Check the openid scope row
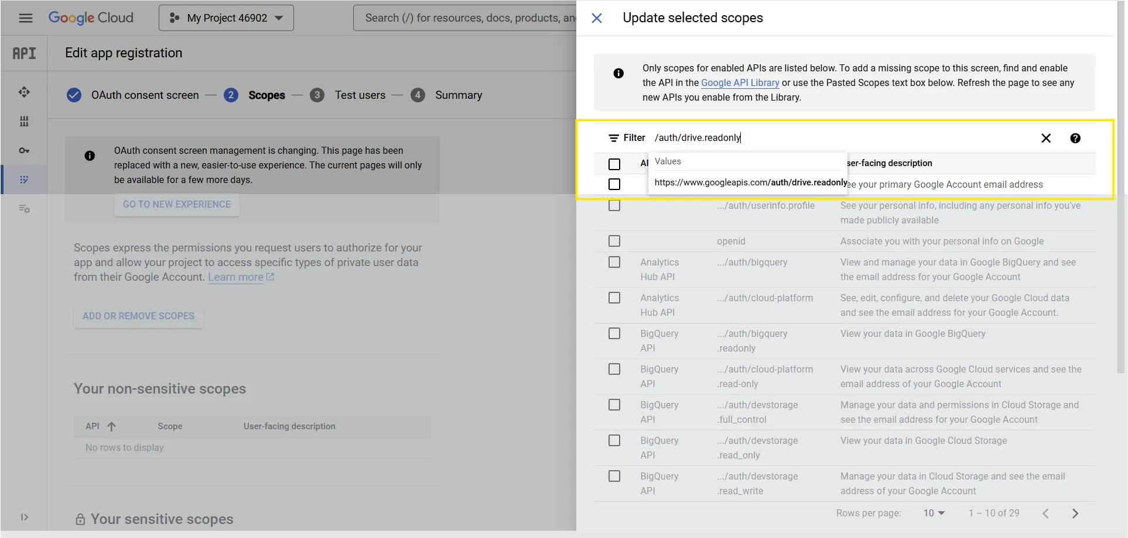Viewport: 1128px width, 538px height. point(614,241)
